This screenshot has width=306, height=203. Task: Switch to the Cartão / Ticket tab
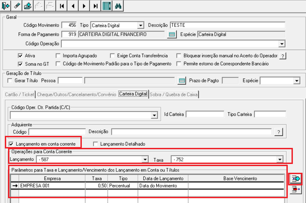click(x=20, y=95)
